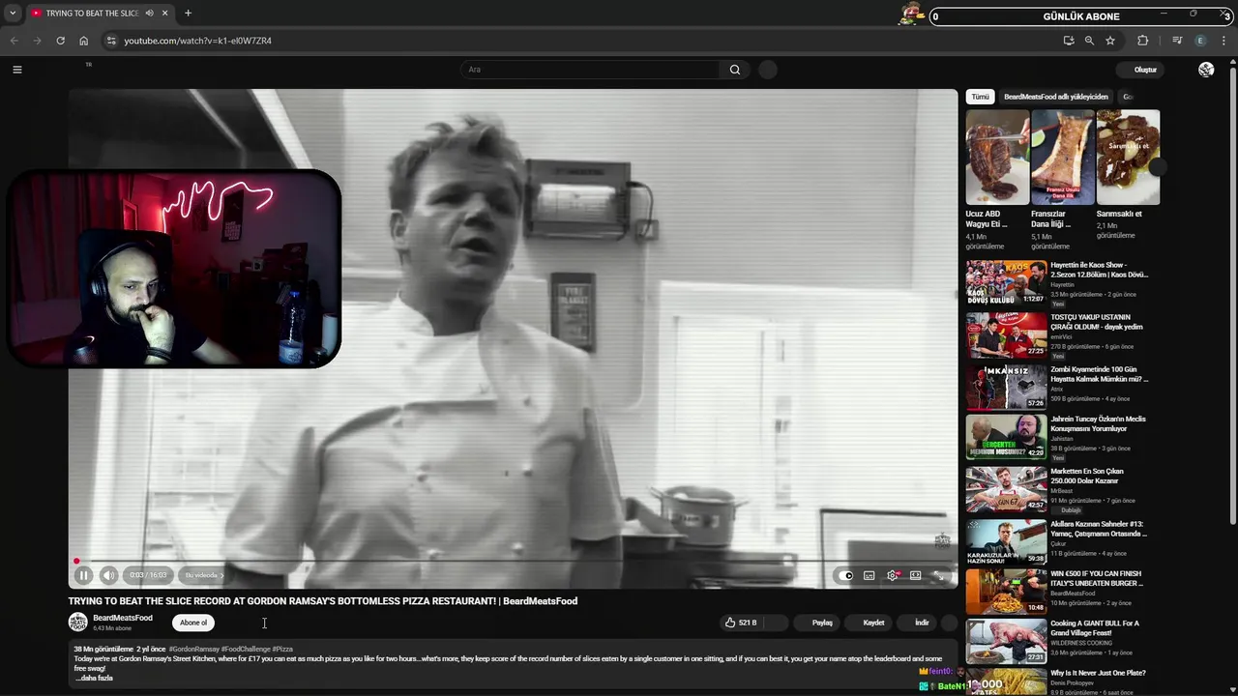The height and width of the screenshot is (696, 1238).
Task: Mute tab via tab speaker icon
Action: pyautogui.click(x=149, y=14)
